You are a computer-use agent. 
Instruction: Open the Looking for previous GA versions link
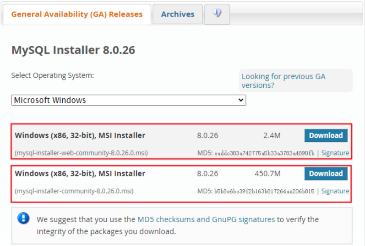[283, 81]
